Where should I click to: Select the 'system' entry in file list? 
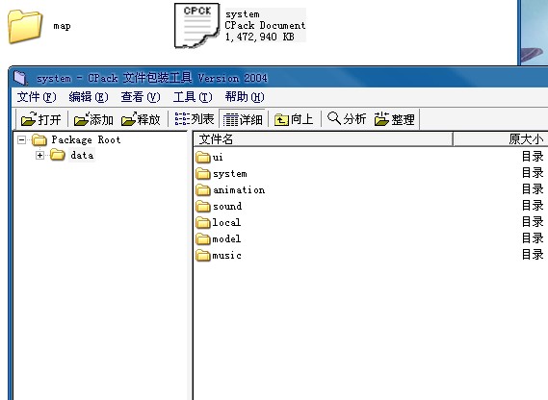click(x=230, y=174)
